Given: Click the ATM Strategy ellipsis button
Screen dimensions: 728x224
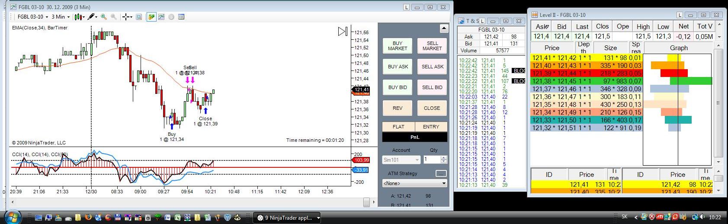Looking at the screenshot, I should coord(441,173).
